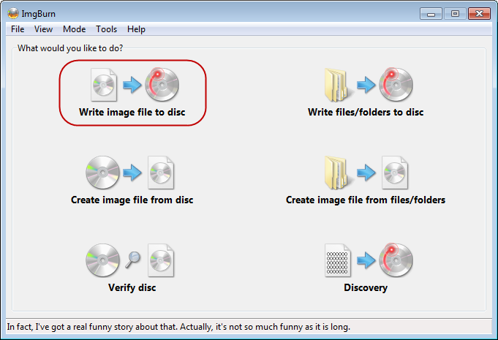Open the Tools menu
The height and width of the screenshot is (340, 498).
point(106,29)
